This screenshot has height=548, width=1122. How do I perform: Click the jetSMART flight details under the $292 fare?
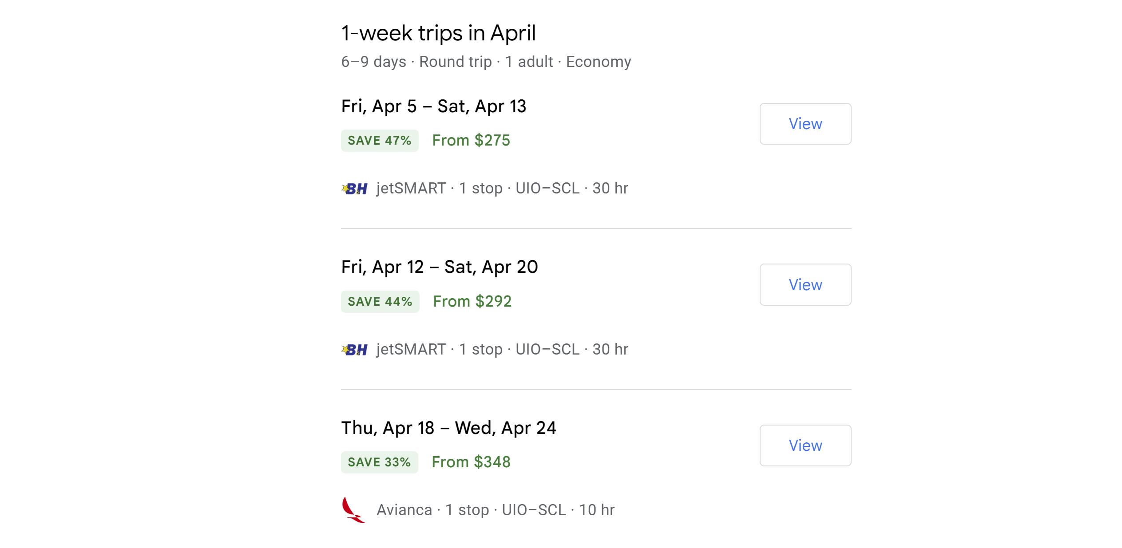point(502,350)
